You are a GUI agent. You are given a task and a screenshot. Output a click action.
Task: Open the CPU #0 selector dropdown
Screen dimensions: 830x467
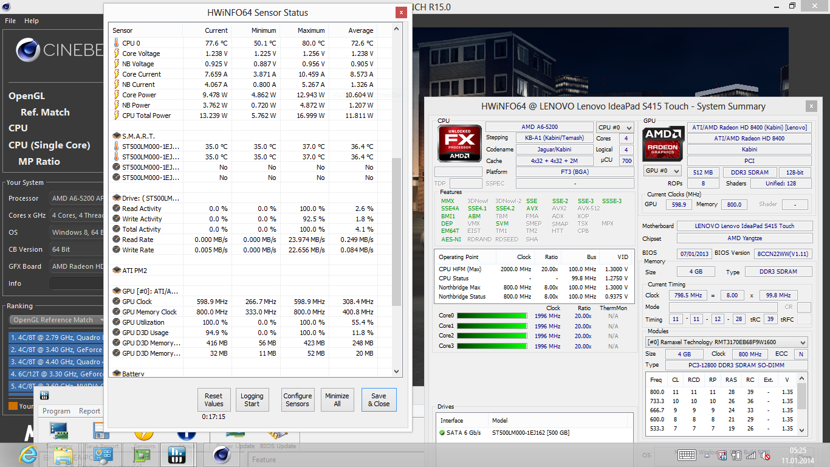[615, 127]
